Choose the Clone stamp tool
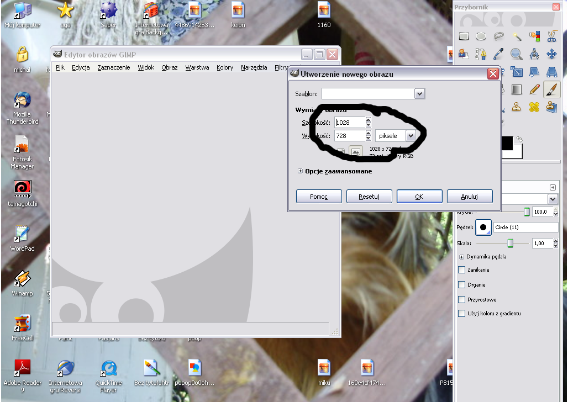Image resolution: width=568 pixels, height=402 pixels. click(517, 107)
